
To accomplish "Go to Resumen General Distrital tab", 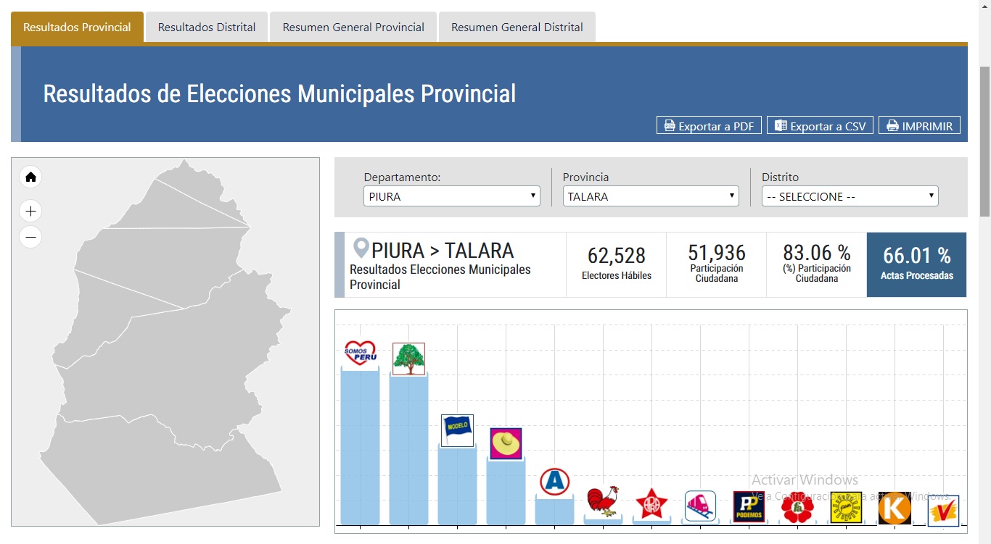I will [x=517, y=27].
